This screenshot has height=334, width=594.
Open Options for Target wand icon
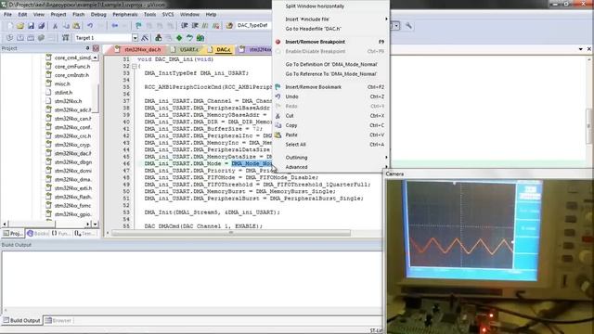(145, 38)
